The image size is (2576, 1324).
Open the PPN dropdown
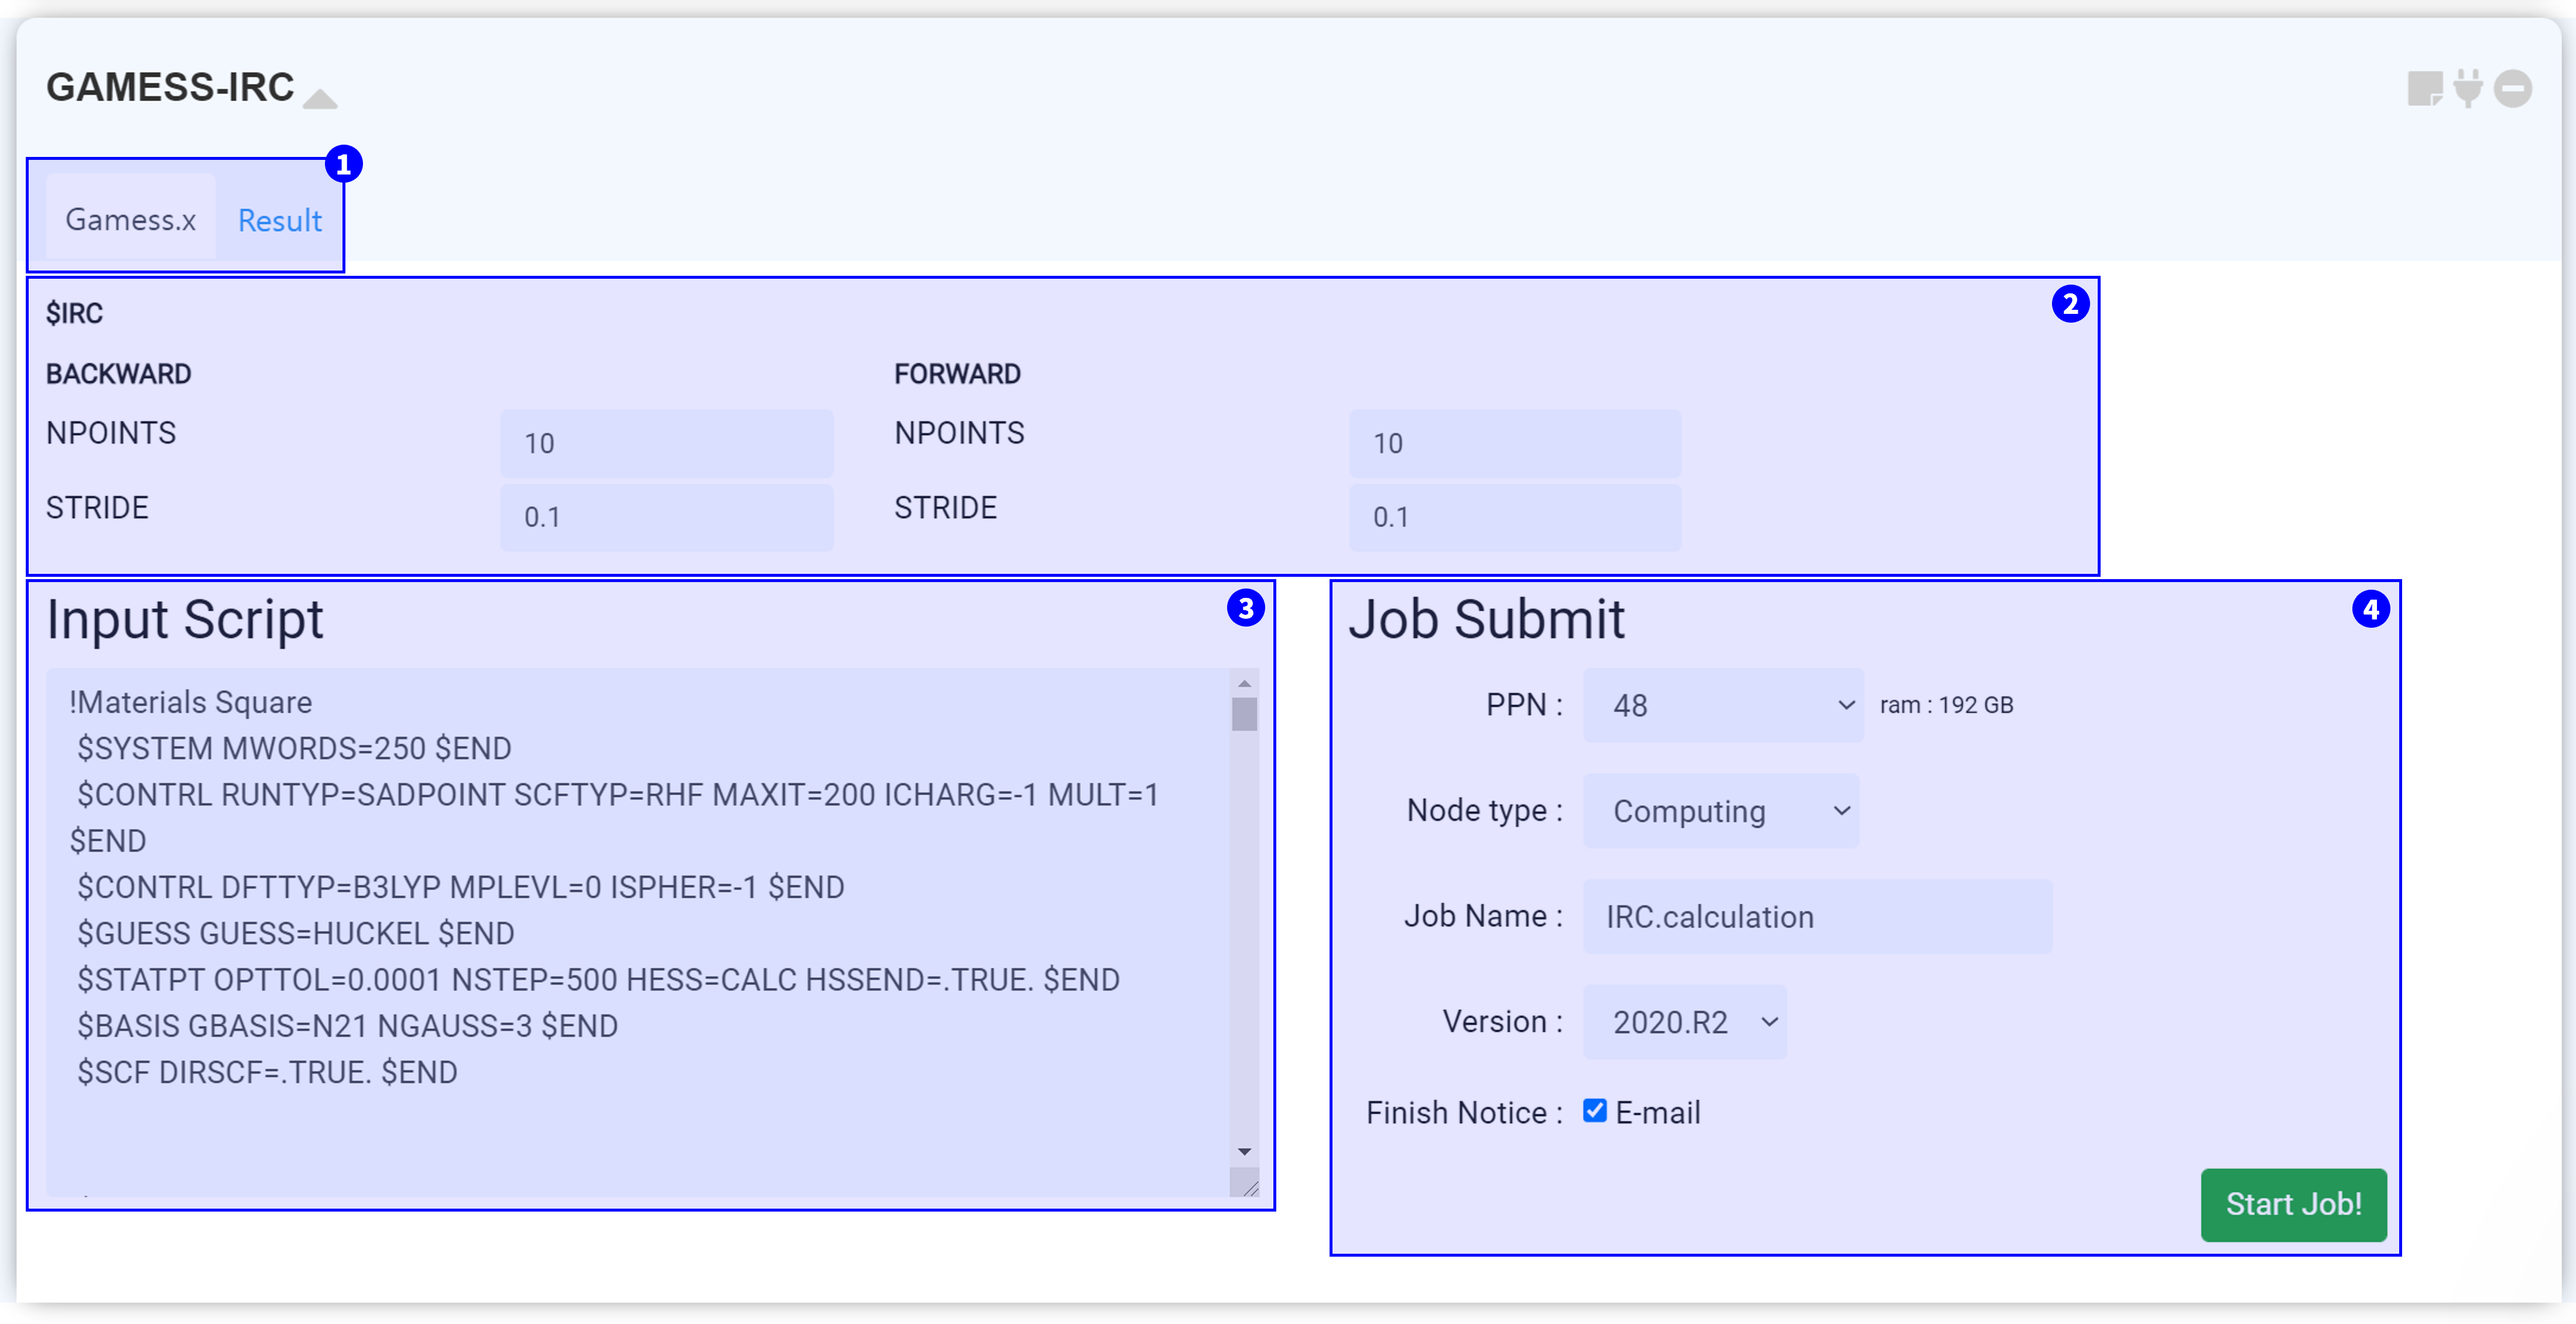click(1723, 705)
